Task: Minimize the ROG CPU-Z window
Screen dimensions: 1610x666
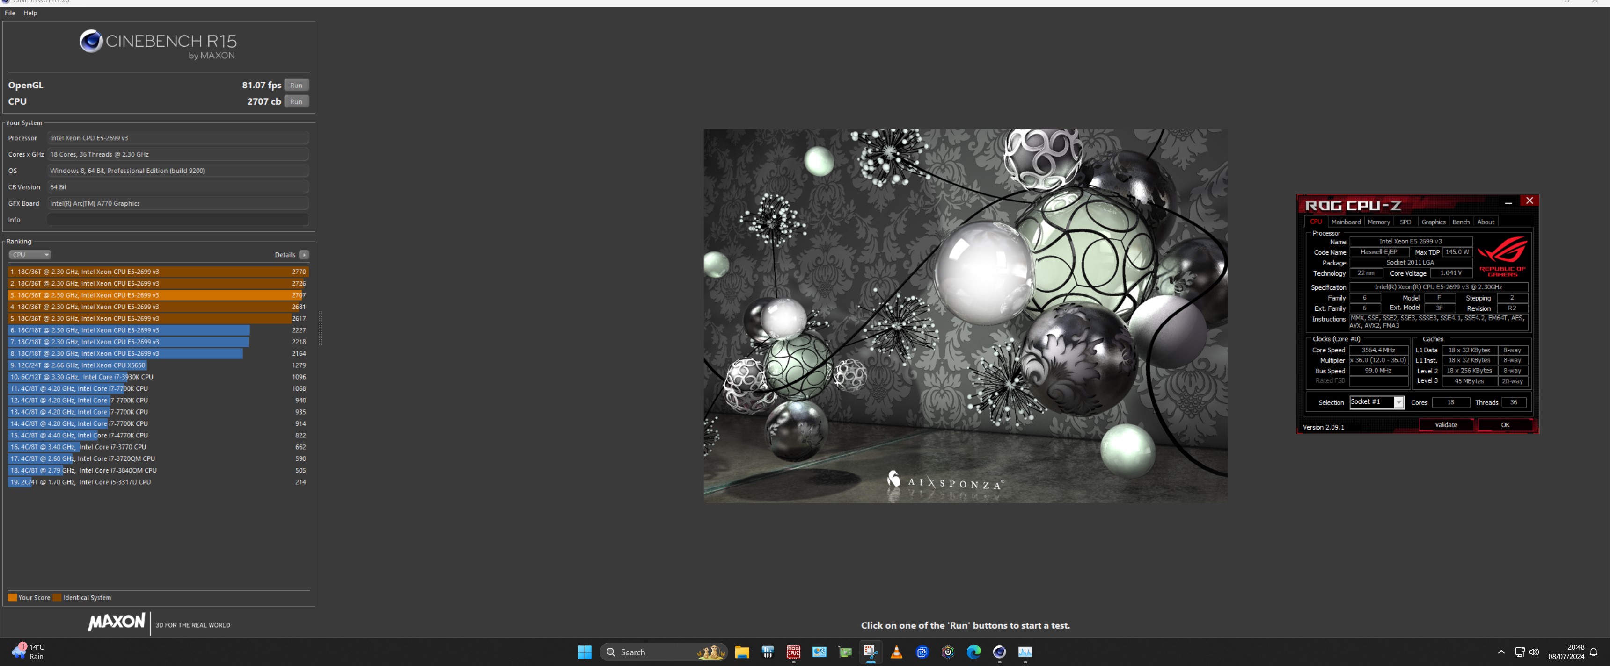Action: 1508,202
